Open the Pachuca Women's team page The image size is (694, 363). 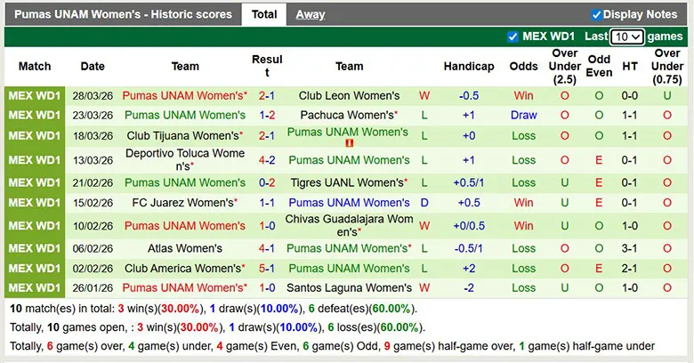[x=347, y=115]
